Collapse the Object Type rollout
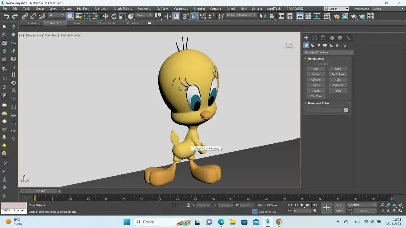The width and height of the screenshot is (406, 228). pos(316,59)
